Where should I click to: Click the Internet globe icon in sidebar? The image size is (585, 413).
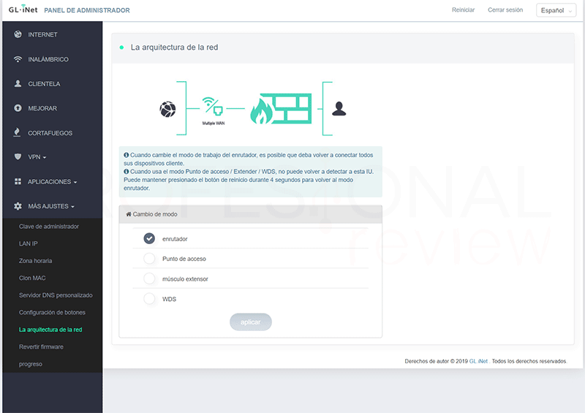pos(18,34)
